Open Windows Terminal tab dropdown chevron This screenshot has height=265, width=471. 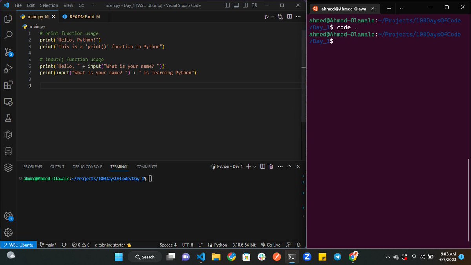[401, 8]
